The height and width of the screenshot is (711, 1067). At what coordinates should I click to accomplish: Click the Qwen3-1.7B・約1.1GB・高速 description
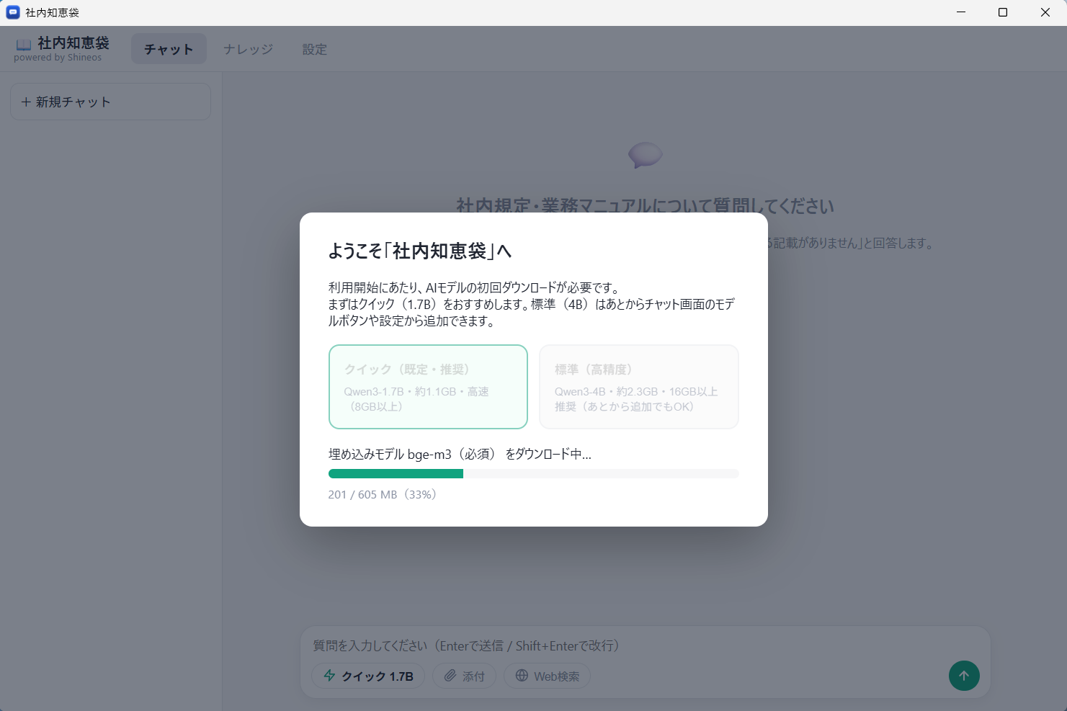[416, 398]
